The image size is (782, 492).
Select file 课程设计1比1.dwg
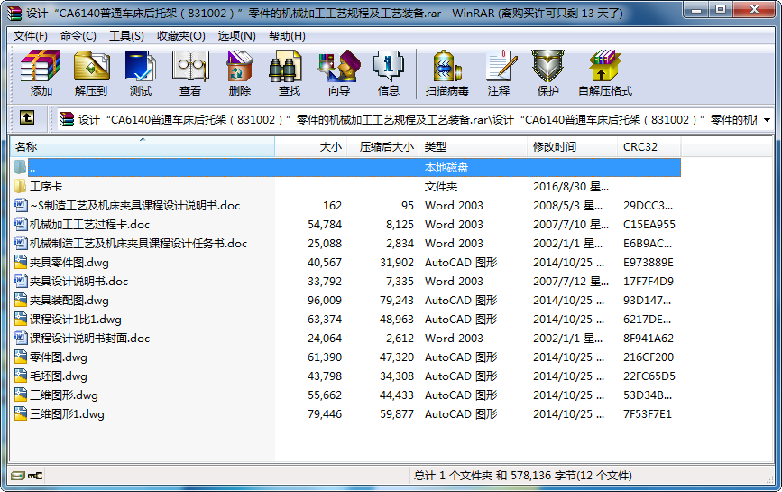click(x=75, y=320)
